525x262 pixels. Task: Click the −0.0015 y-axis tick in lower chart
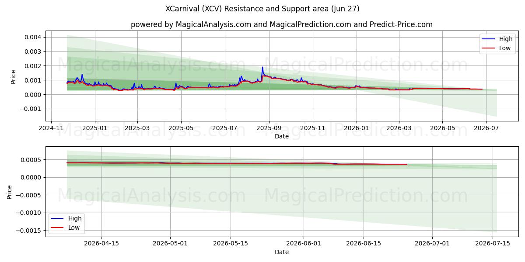point(29,231)
